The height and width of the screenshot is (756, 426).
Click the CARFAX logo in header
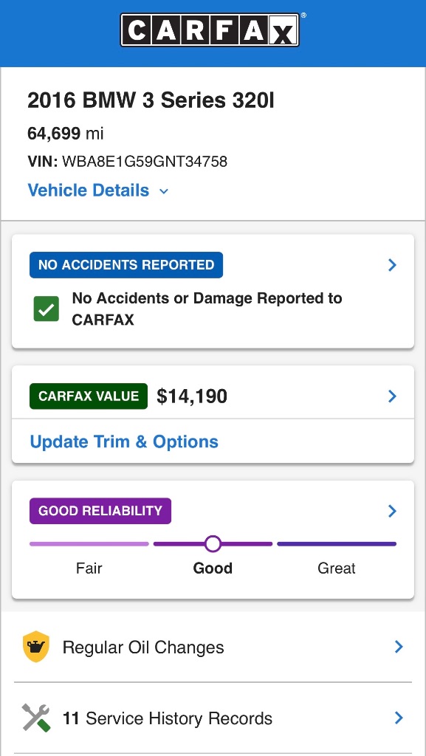pyautogui.click(x=210, y=30)
